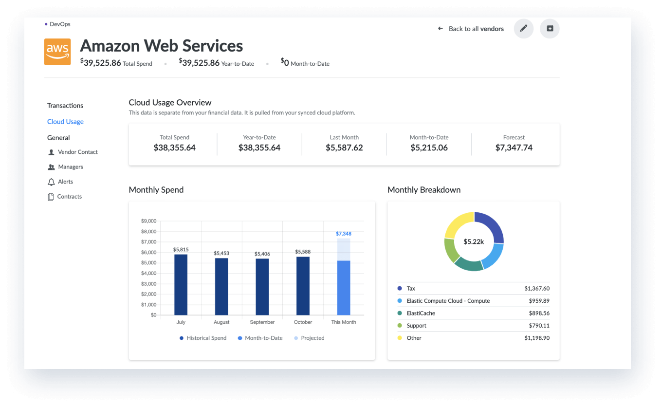Viewport: 661px width, 406px height.
Task: Click the Tax breakdown row
Action: (x=473, y=289)
